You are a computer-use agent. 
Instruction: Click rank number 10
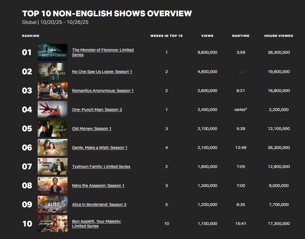[x=27, y=224]
